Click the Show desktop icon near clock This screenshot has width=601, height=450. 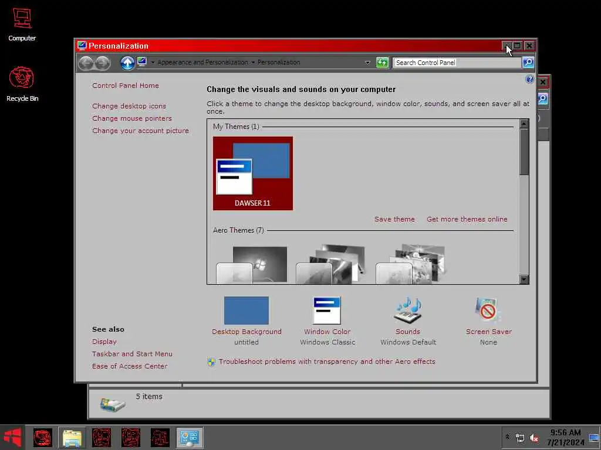click(x=594, y=438)
